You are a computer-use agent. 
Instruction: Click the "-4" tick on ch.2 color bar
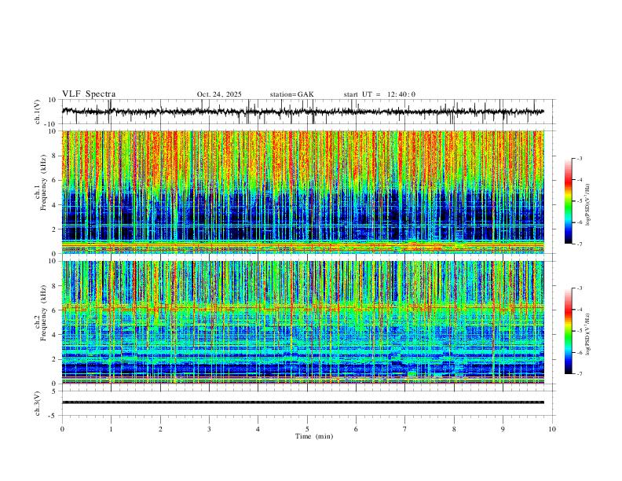(579, 309)
